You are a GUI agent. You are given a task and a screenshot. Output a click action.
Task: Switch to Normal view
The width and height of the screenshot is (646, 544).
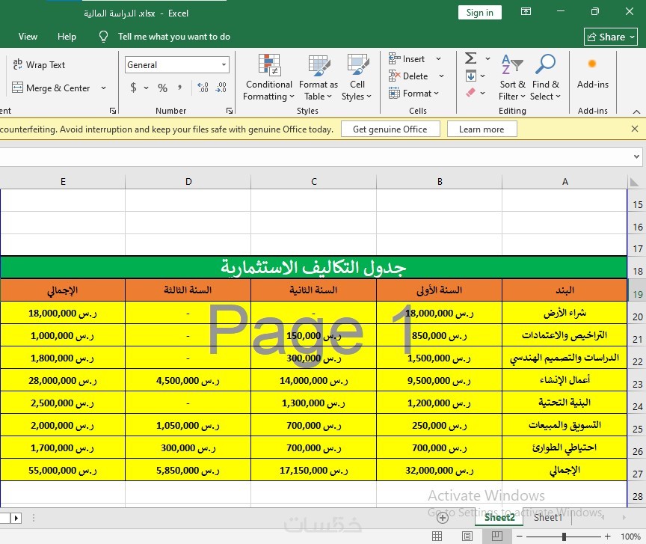(437, 537)
